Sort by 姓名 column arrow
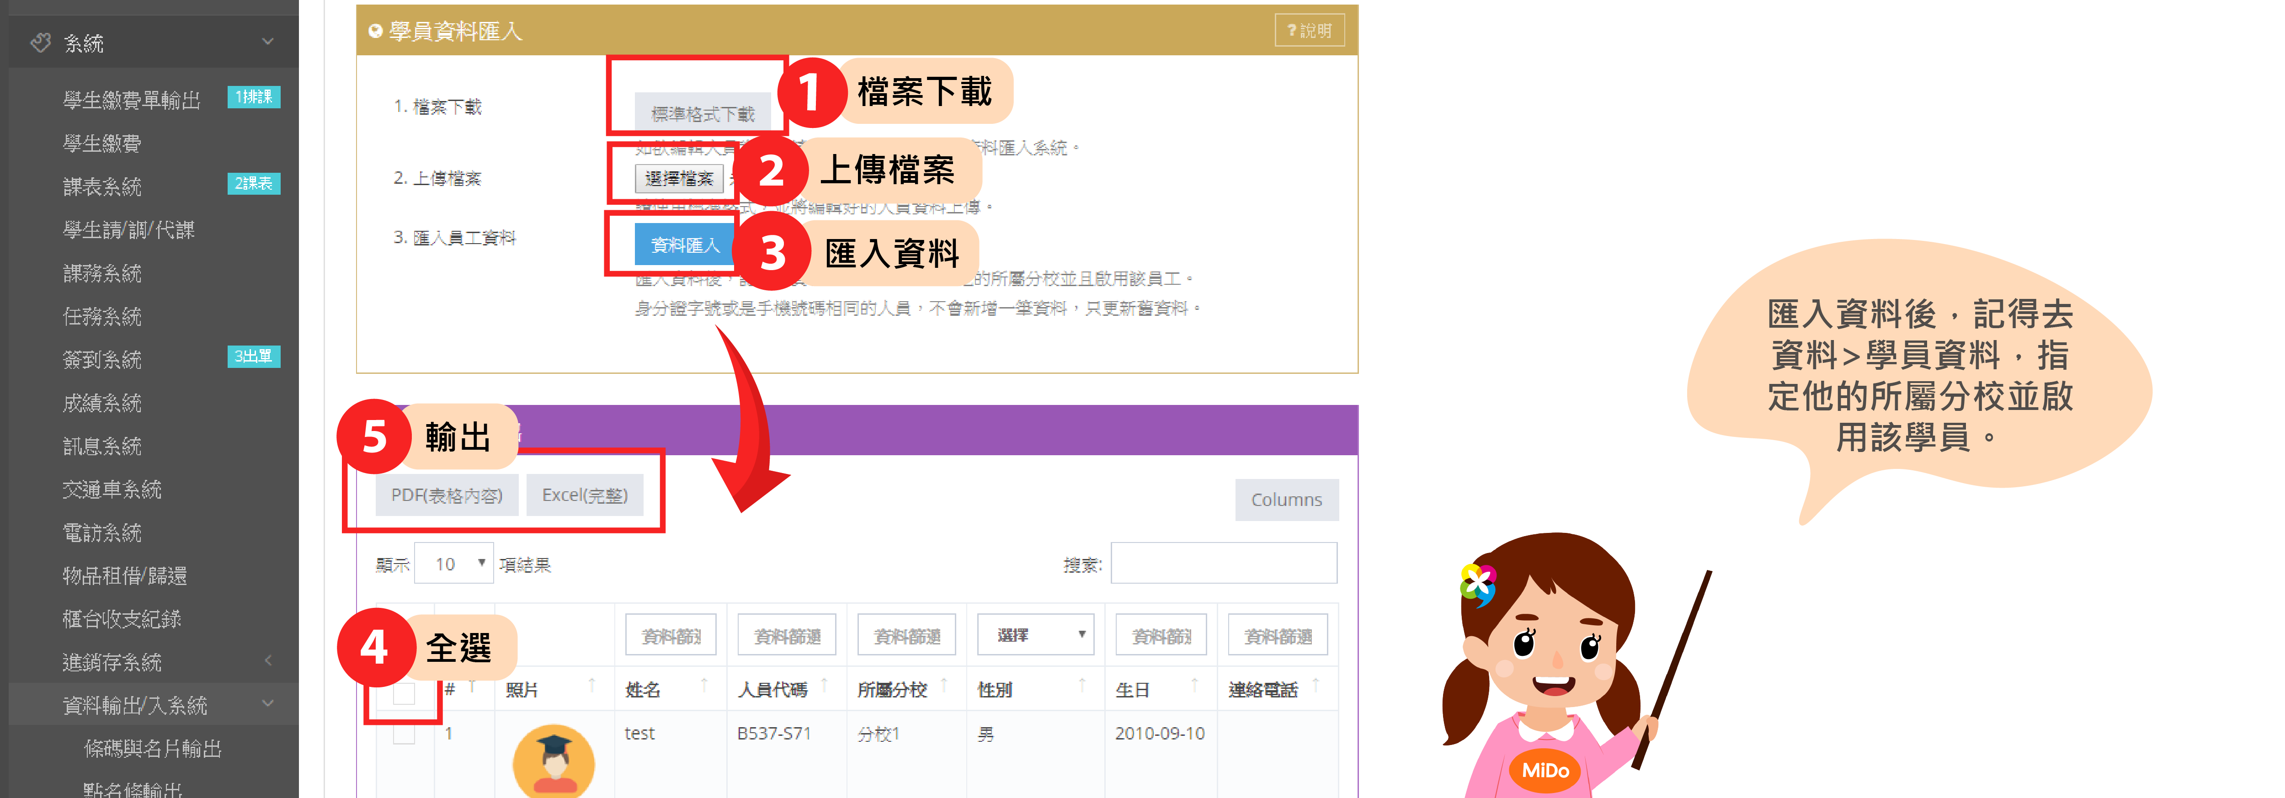2285x798 pixels. 704,686
